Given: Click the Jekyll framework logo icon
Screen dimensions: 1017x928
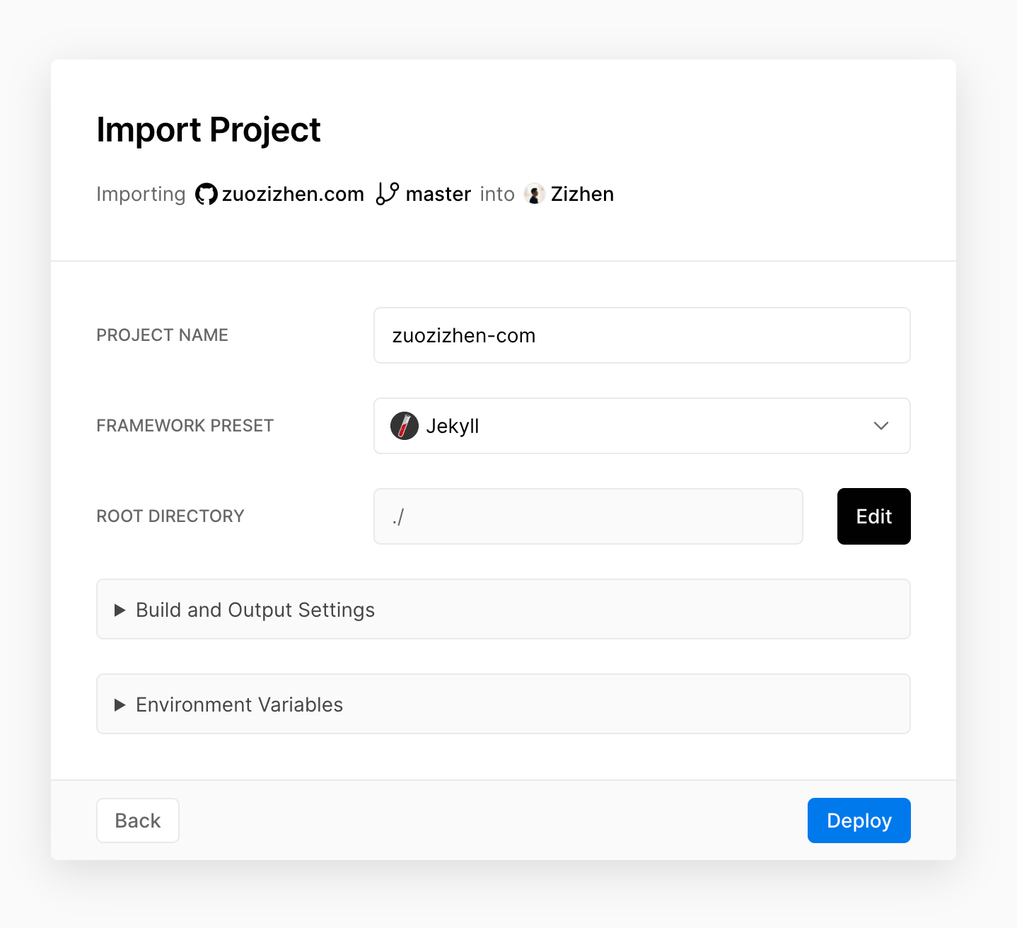Looking at the screenshot, I should pos(405,426).
